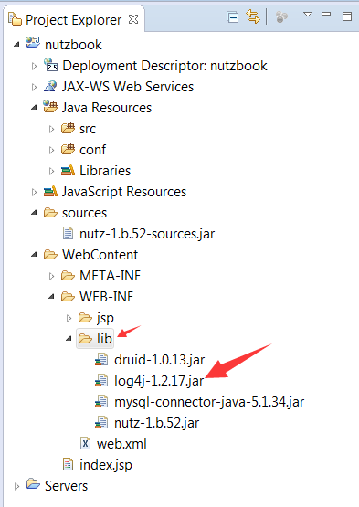Select JavaScript Resources label
359x507 pixels.
tap(124, 192)
